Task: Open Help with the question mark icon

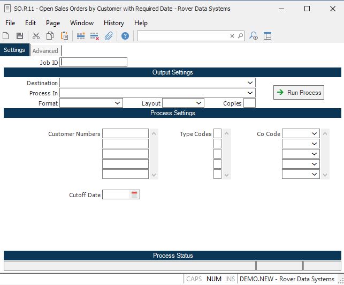Action: [125, 36]
